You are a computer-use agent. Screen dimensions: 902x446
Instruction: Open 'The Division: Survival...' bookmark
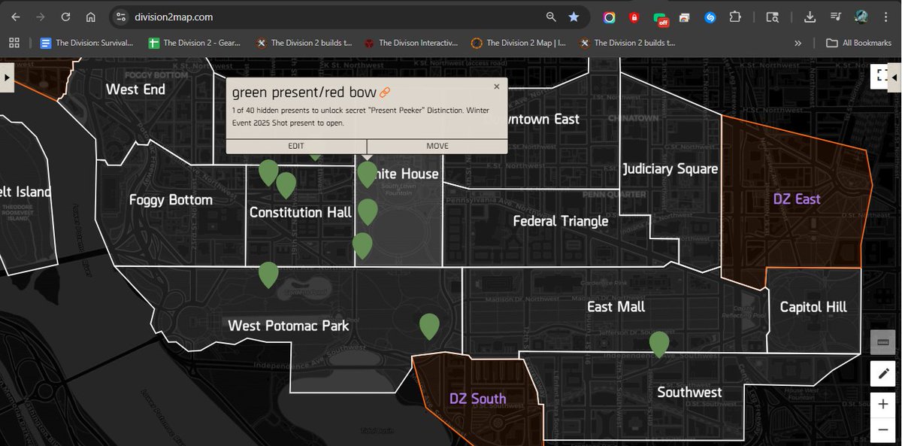86,43
